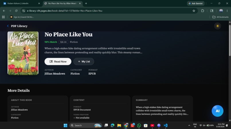
Task: Open the red L app on taskbar
Action: (132, 126)
